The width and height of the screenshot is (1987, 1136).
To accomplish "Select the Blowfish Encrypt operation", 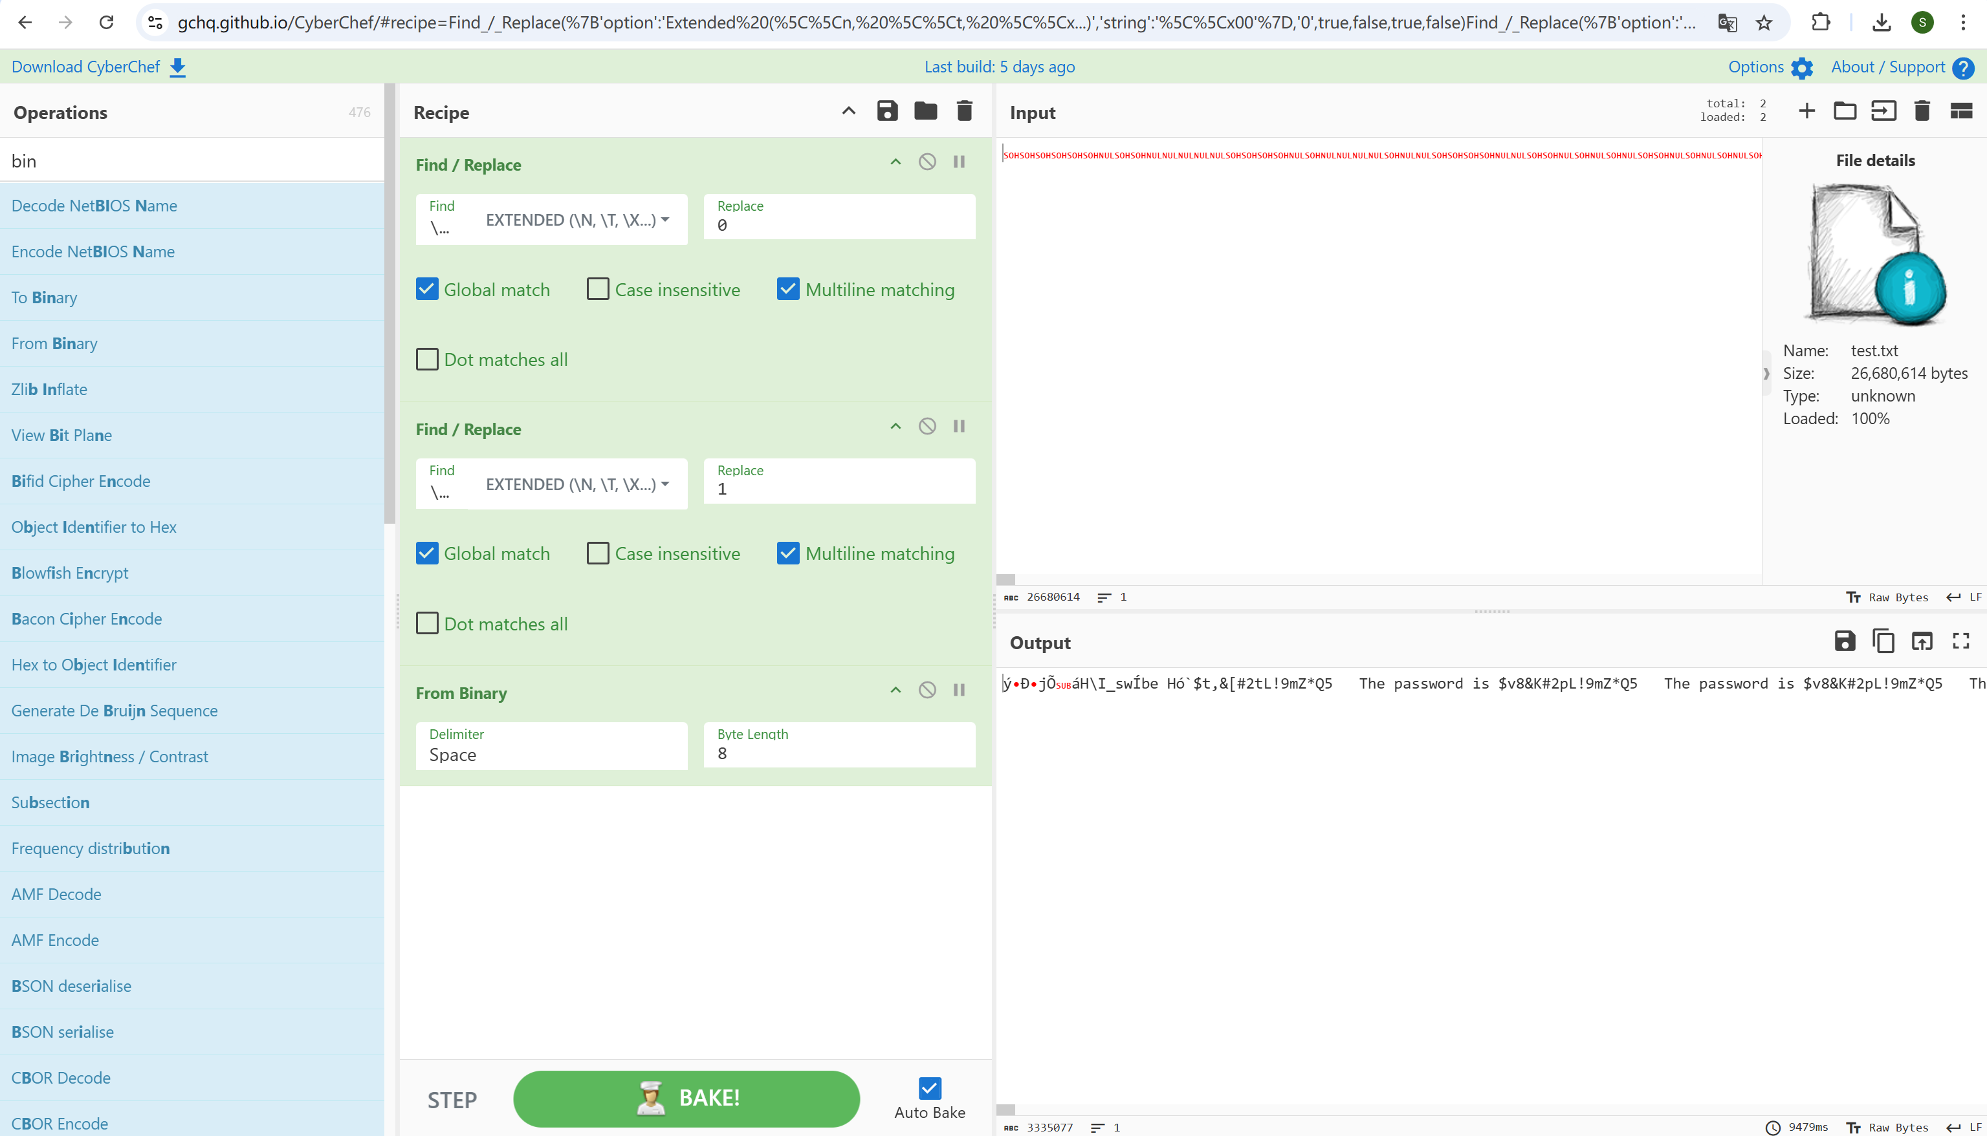I will click(x=192, y=573).
